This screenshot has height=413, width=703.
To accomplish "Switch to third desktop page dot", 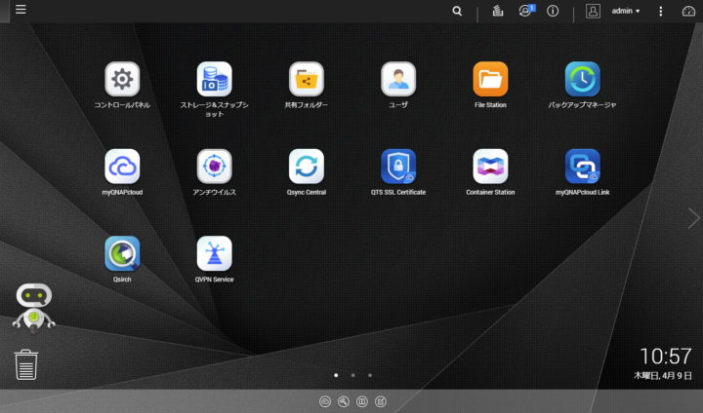I will (x=370, y=375).
